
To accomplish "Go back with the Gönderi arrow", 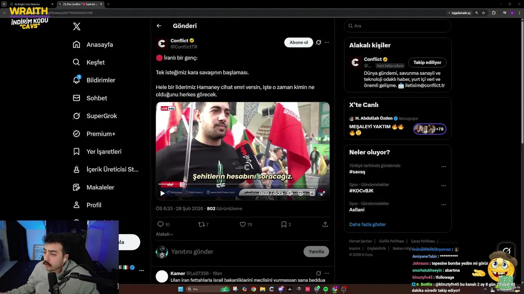I will tap(159, 26).
